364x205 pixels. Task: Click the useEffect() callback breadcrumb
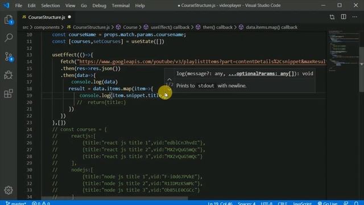pyautogui.click(x=170, y=27)
